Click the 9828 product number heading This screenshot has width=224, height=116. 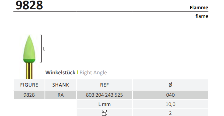coord(29,5)
